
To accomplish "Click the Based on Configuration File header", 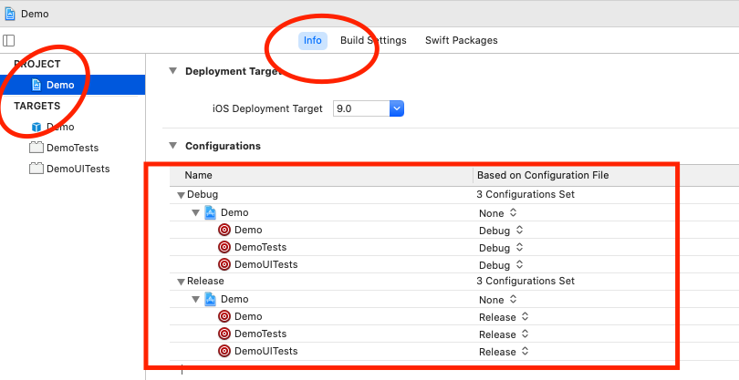I will (x=542, y=175).
